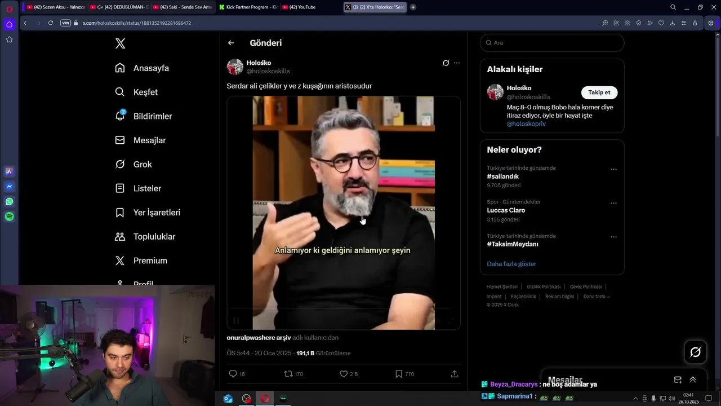Open the floating Grok button
The height and width of the screenshot is (406, 721).
pos(696,352)
